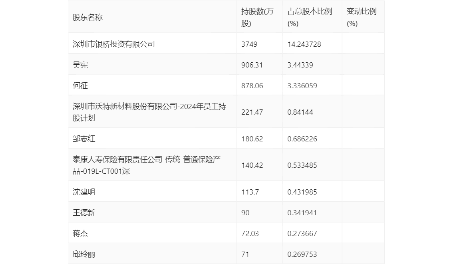Screen dimensions: 453x264
Task: Select shareholder name 吴宪
Action: [x=80, y=65]
